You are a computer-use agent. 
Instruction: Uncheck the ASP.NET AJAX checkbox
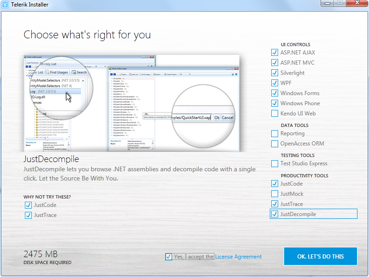point(274,52)
